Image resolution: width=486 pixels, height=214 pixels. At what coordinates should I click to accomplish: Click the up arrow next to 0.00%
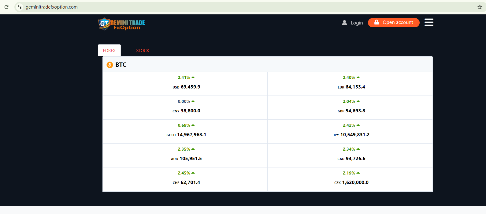pyautogui.click(x=193, y=101)
